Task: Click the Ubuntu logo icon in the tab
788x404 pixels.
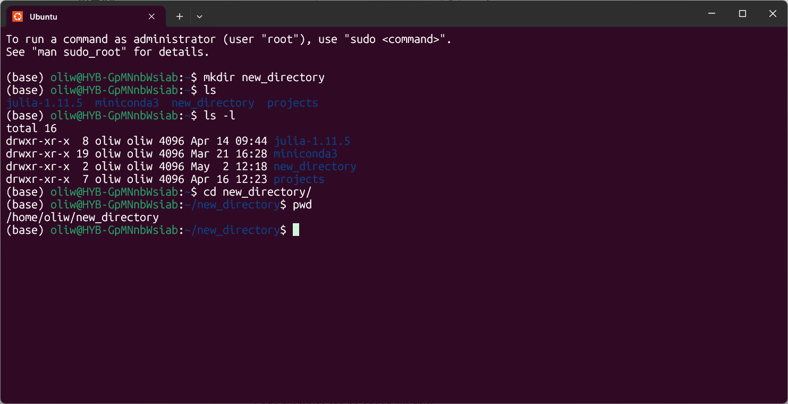Action: 18,16
